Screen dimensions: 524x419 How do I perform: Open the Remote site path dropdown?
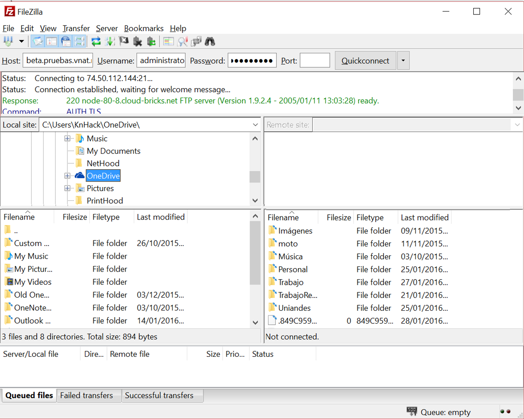click(517, 125)
